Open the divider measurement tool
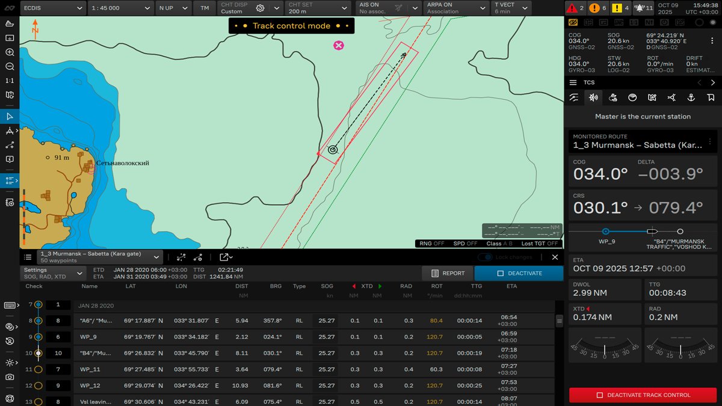722x406 pixels. click(10, 131)
